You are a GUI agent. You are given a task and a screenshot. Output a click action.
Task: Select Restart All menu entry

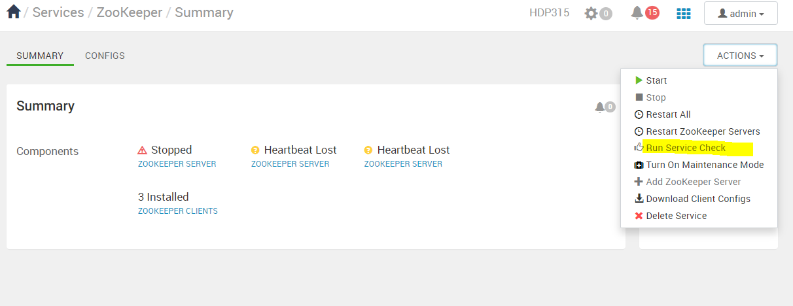(x=668, y=114)
